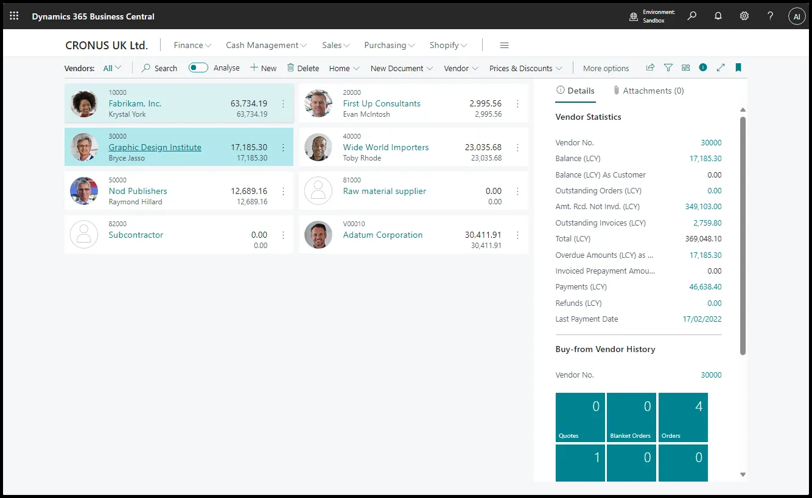Open Nod Publishers three-dot menu
Screen dimensions: 812x498
click(x=283, y=192)
